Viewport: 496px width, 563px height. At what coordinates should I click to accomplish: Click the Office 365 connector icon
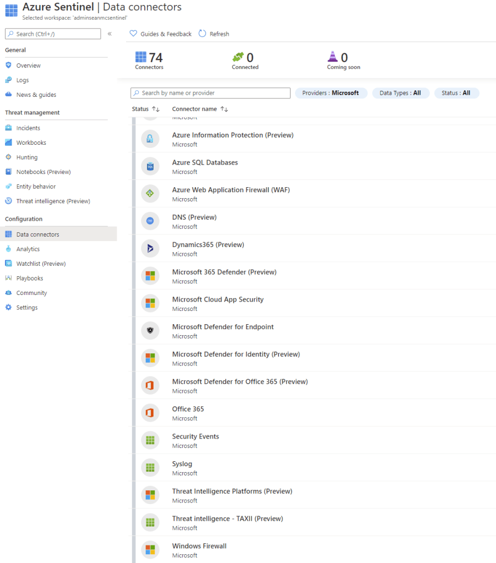point(150,413)
